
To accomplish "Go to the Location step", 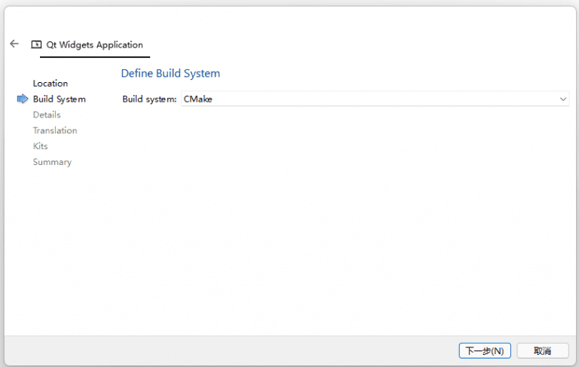I will tap(51, 83).
